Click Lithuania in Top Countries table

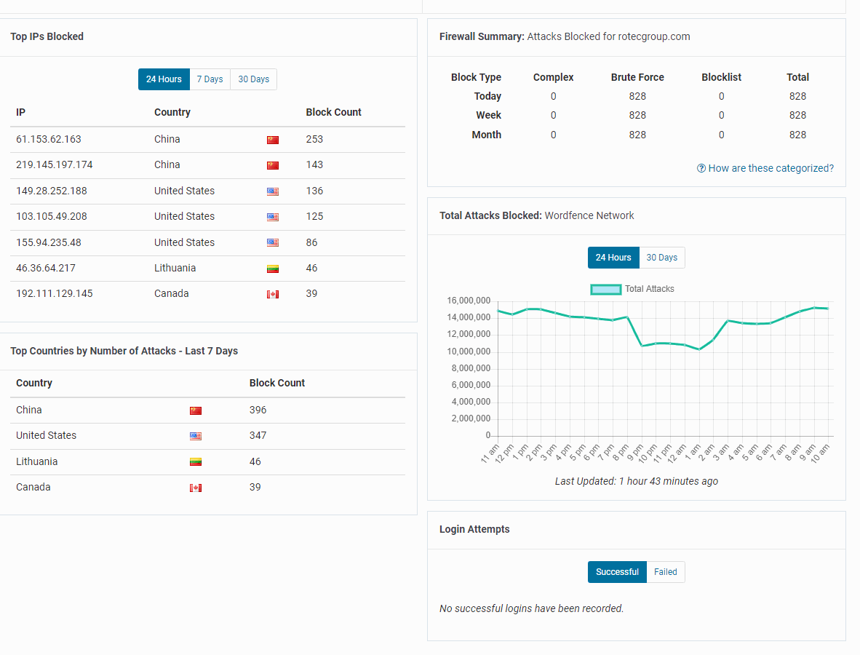pyautogui.click(x=37, y=461)
